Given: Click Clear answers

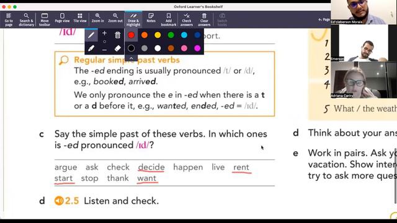Looking at the screenshot, I should click(x=204, y=20).
